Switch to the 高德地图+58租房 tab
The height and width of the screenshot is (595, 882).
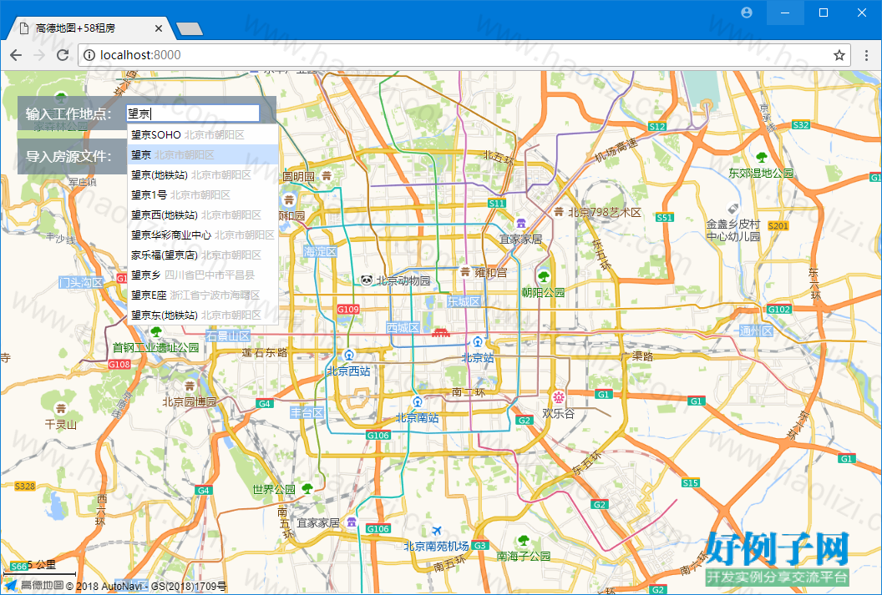90,28
